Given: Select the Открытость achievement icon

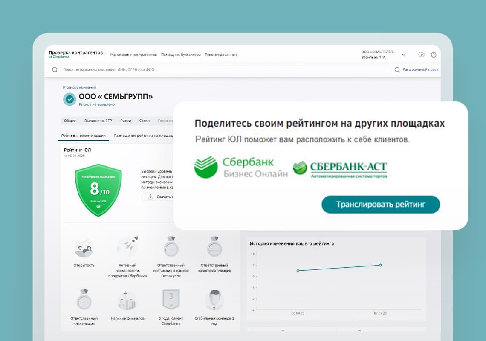Looking at the screenshot, I should (84, 248).
